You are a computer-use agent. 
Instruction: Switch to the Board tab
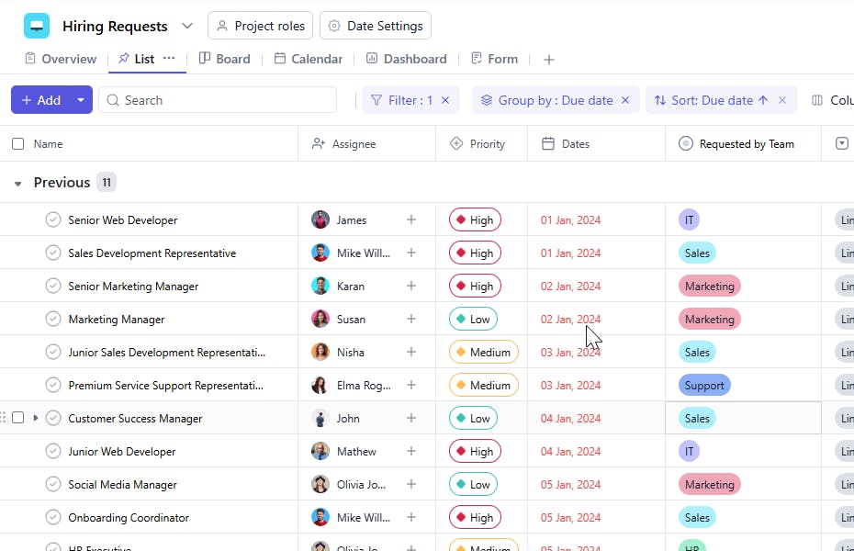coord(224,59)
